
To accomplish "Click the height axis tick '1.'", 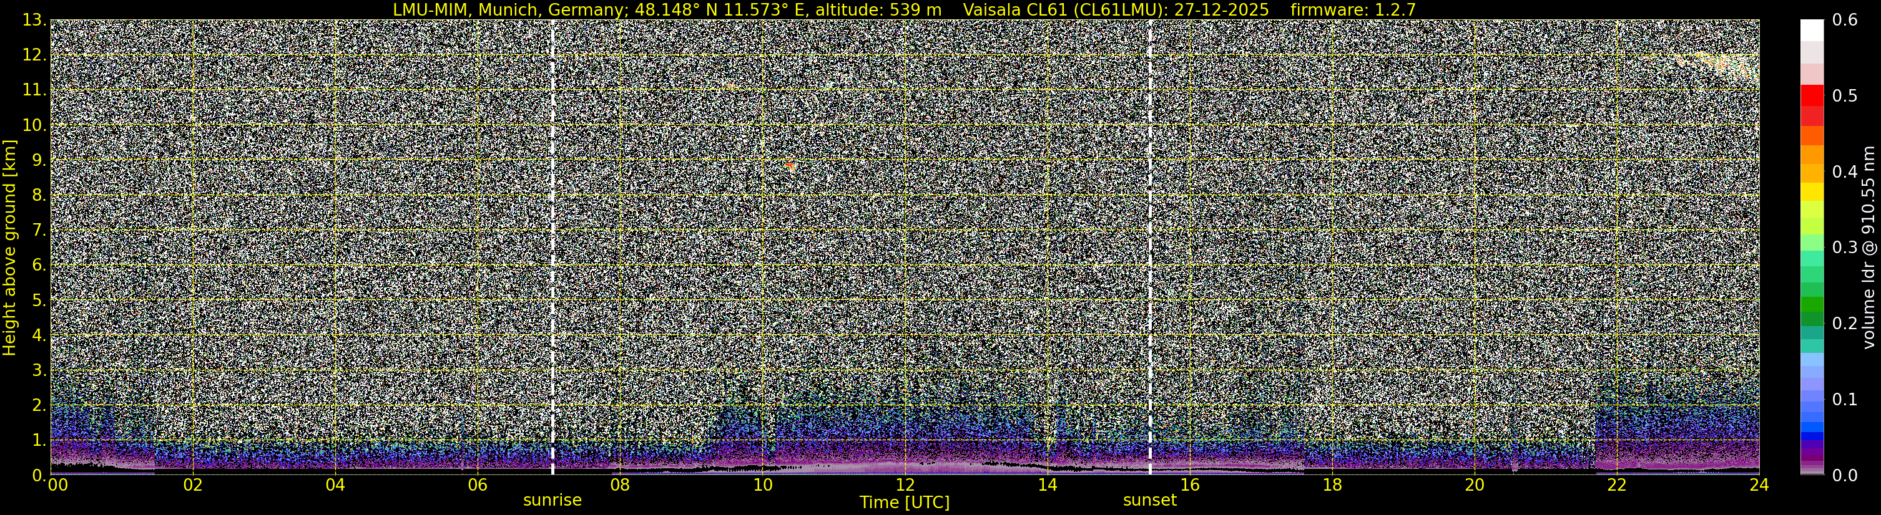I will click(39, 441).
